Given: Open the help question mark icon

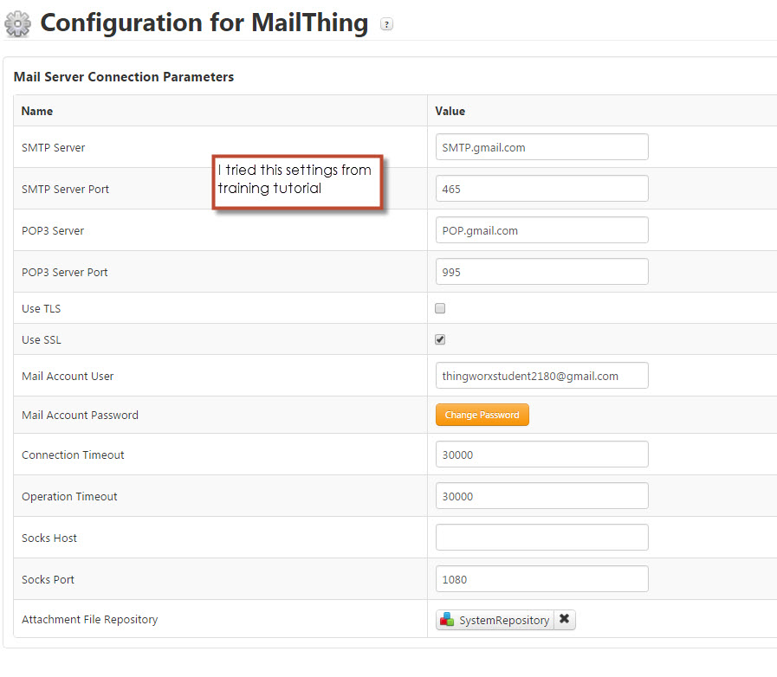Looking at the screenshot, I should [x=386, y=25].
